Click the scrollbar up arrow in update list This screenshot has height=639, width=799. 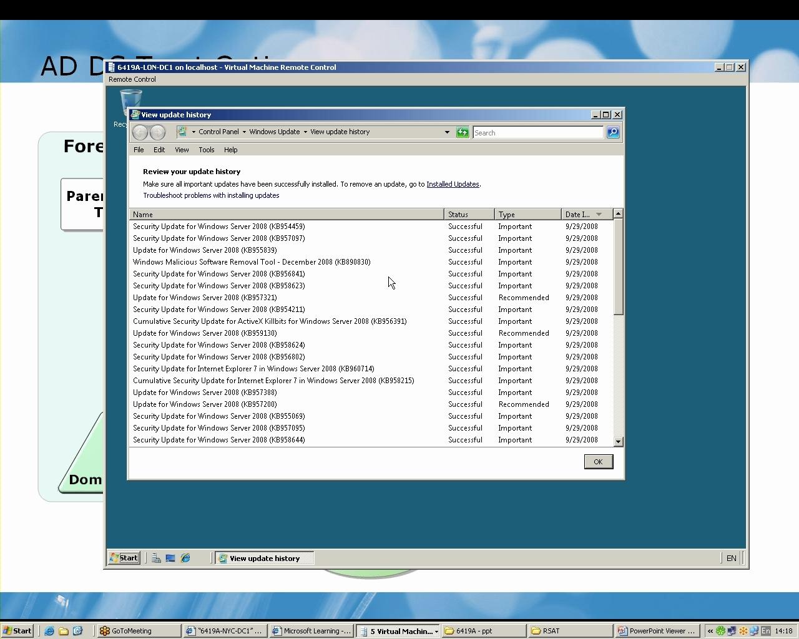coord(618,214)
